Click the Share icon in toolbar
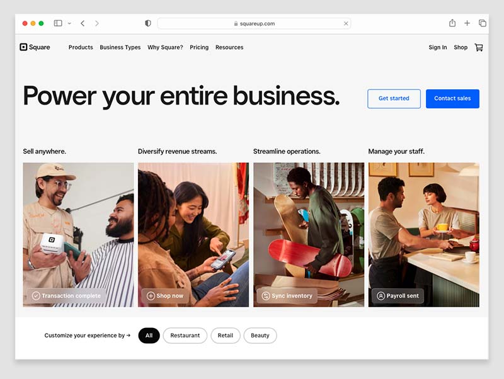This screenshot has height=379, width=504. coord(452,23)
